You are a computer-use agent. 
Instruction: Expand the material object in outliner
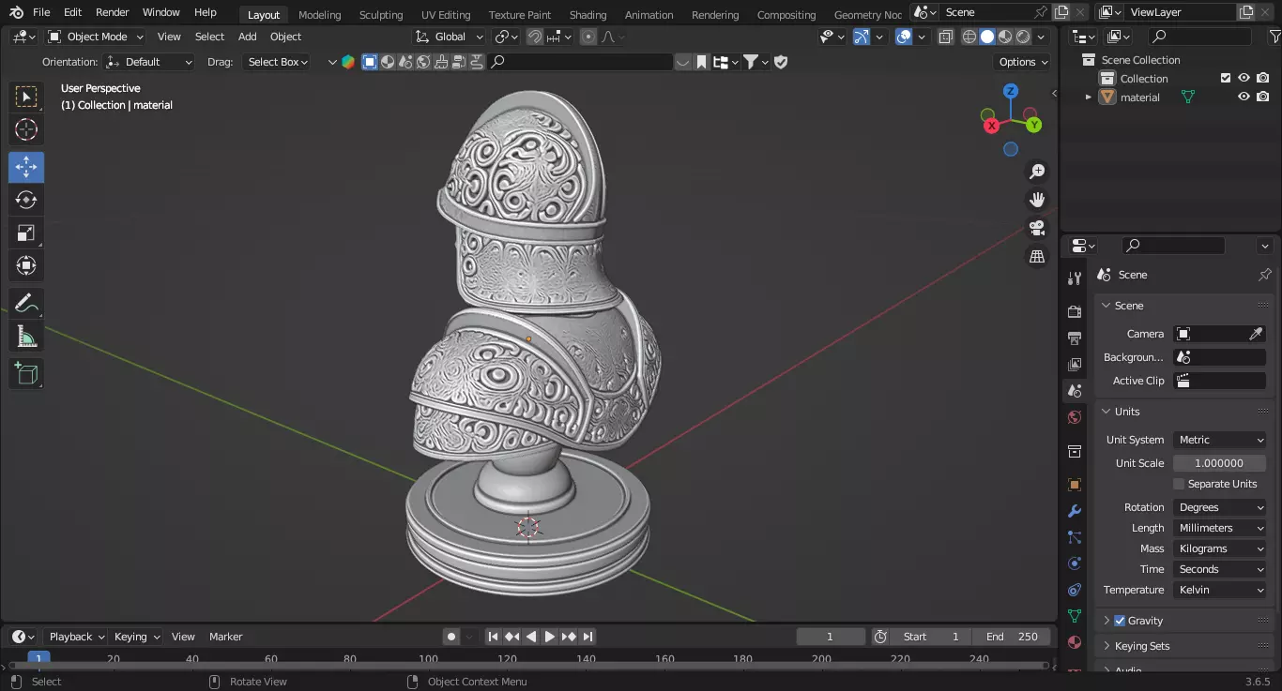[x=1089, y=97]
